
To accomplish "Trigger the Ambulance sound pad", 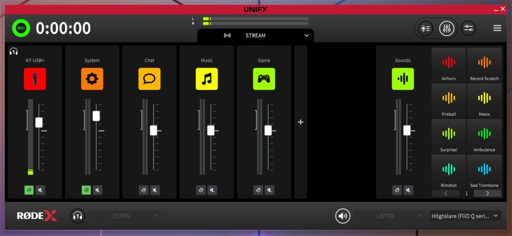I will (484, 136).
